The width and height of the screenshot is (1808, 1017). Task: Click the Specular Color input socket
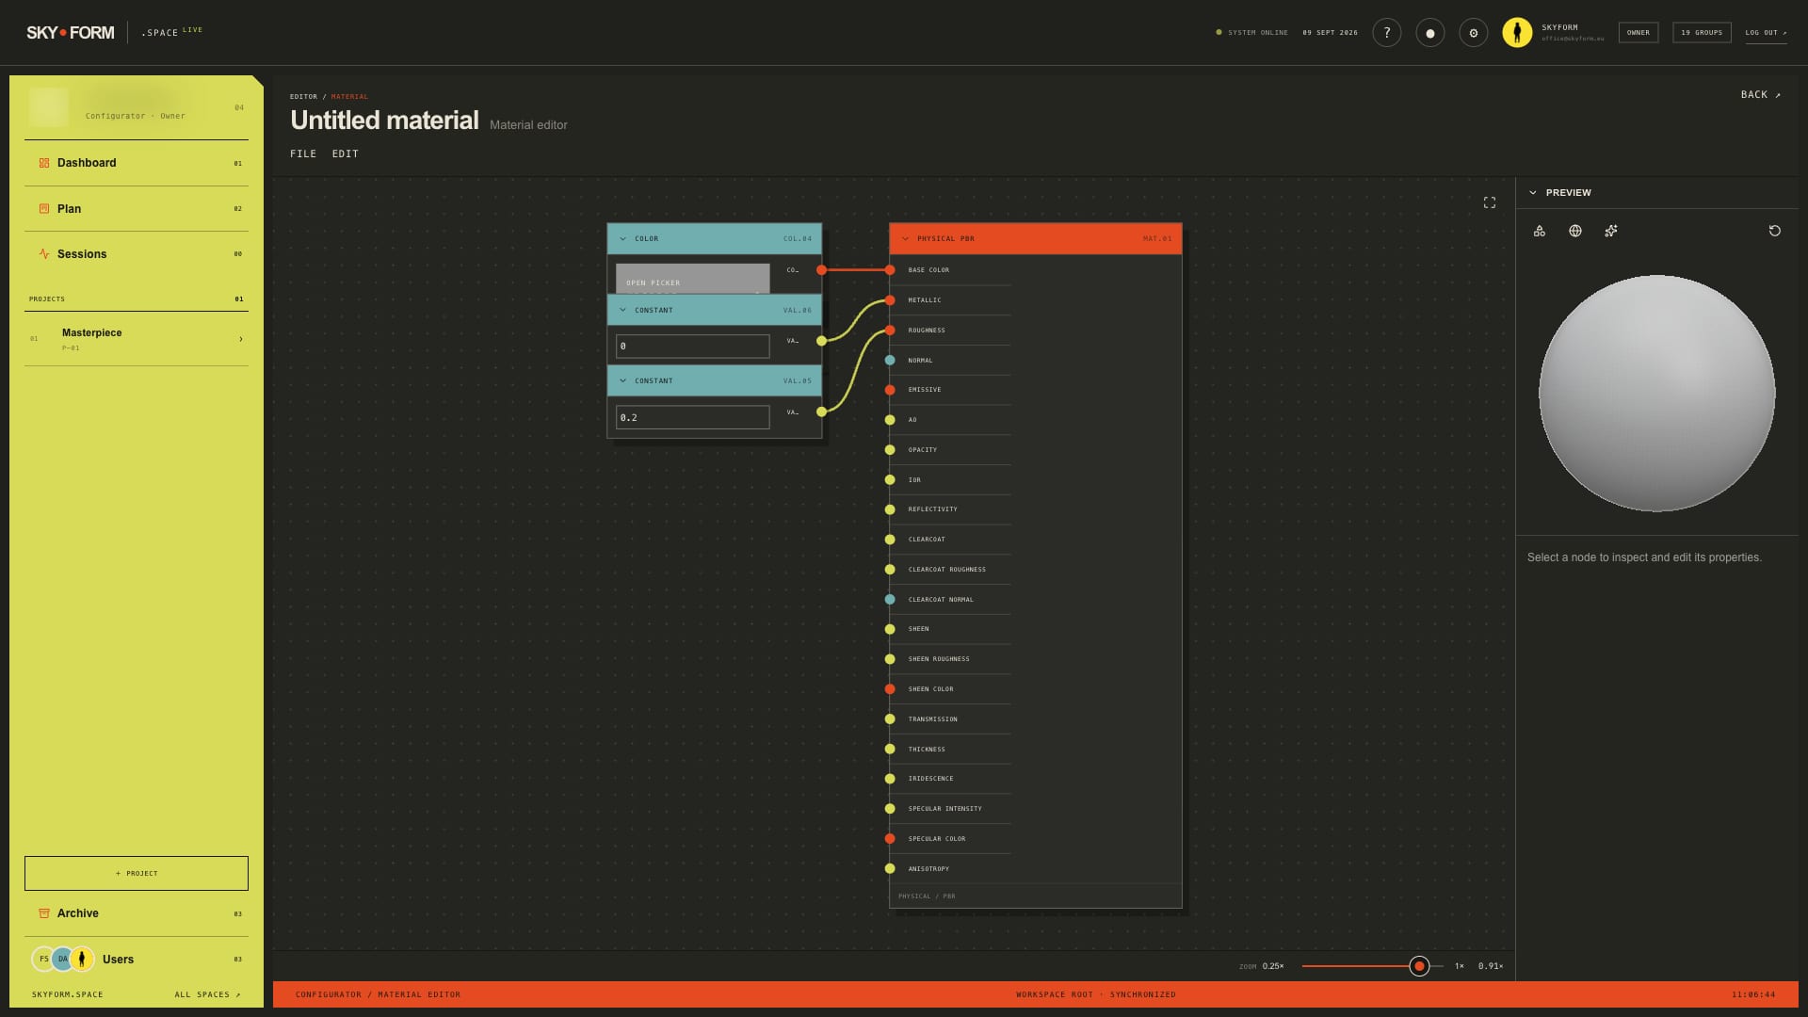tap(889, 839)
